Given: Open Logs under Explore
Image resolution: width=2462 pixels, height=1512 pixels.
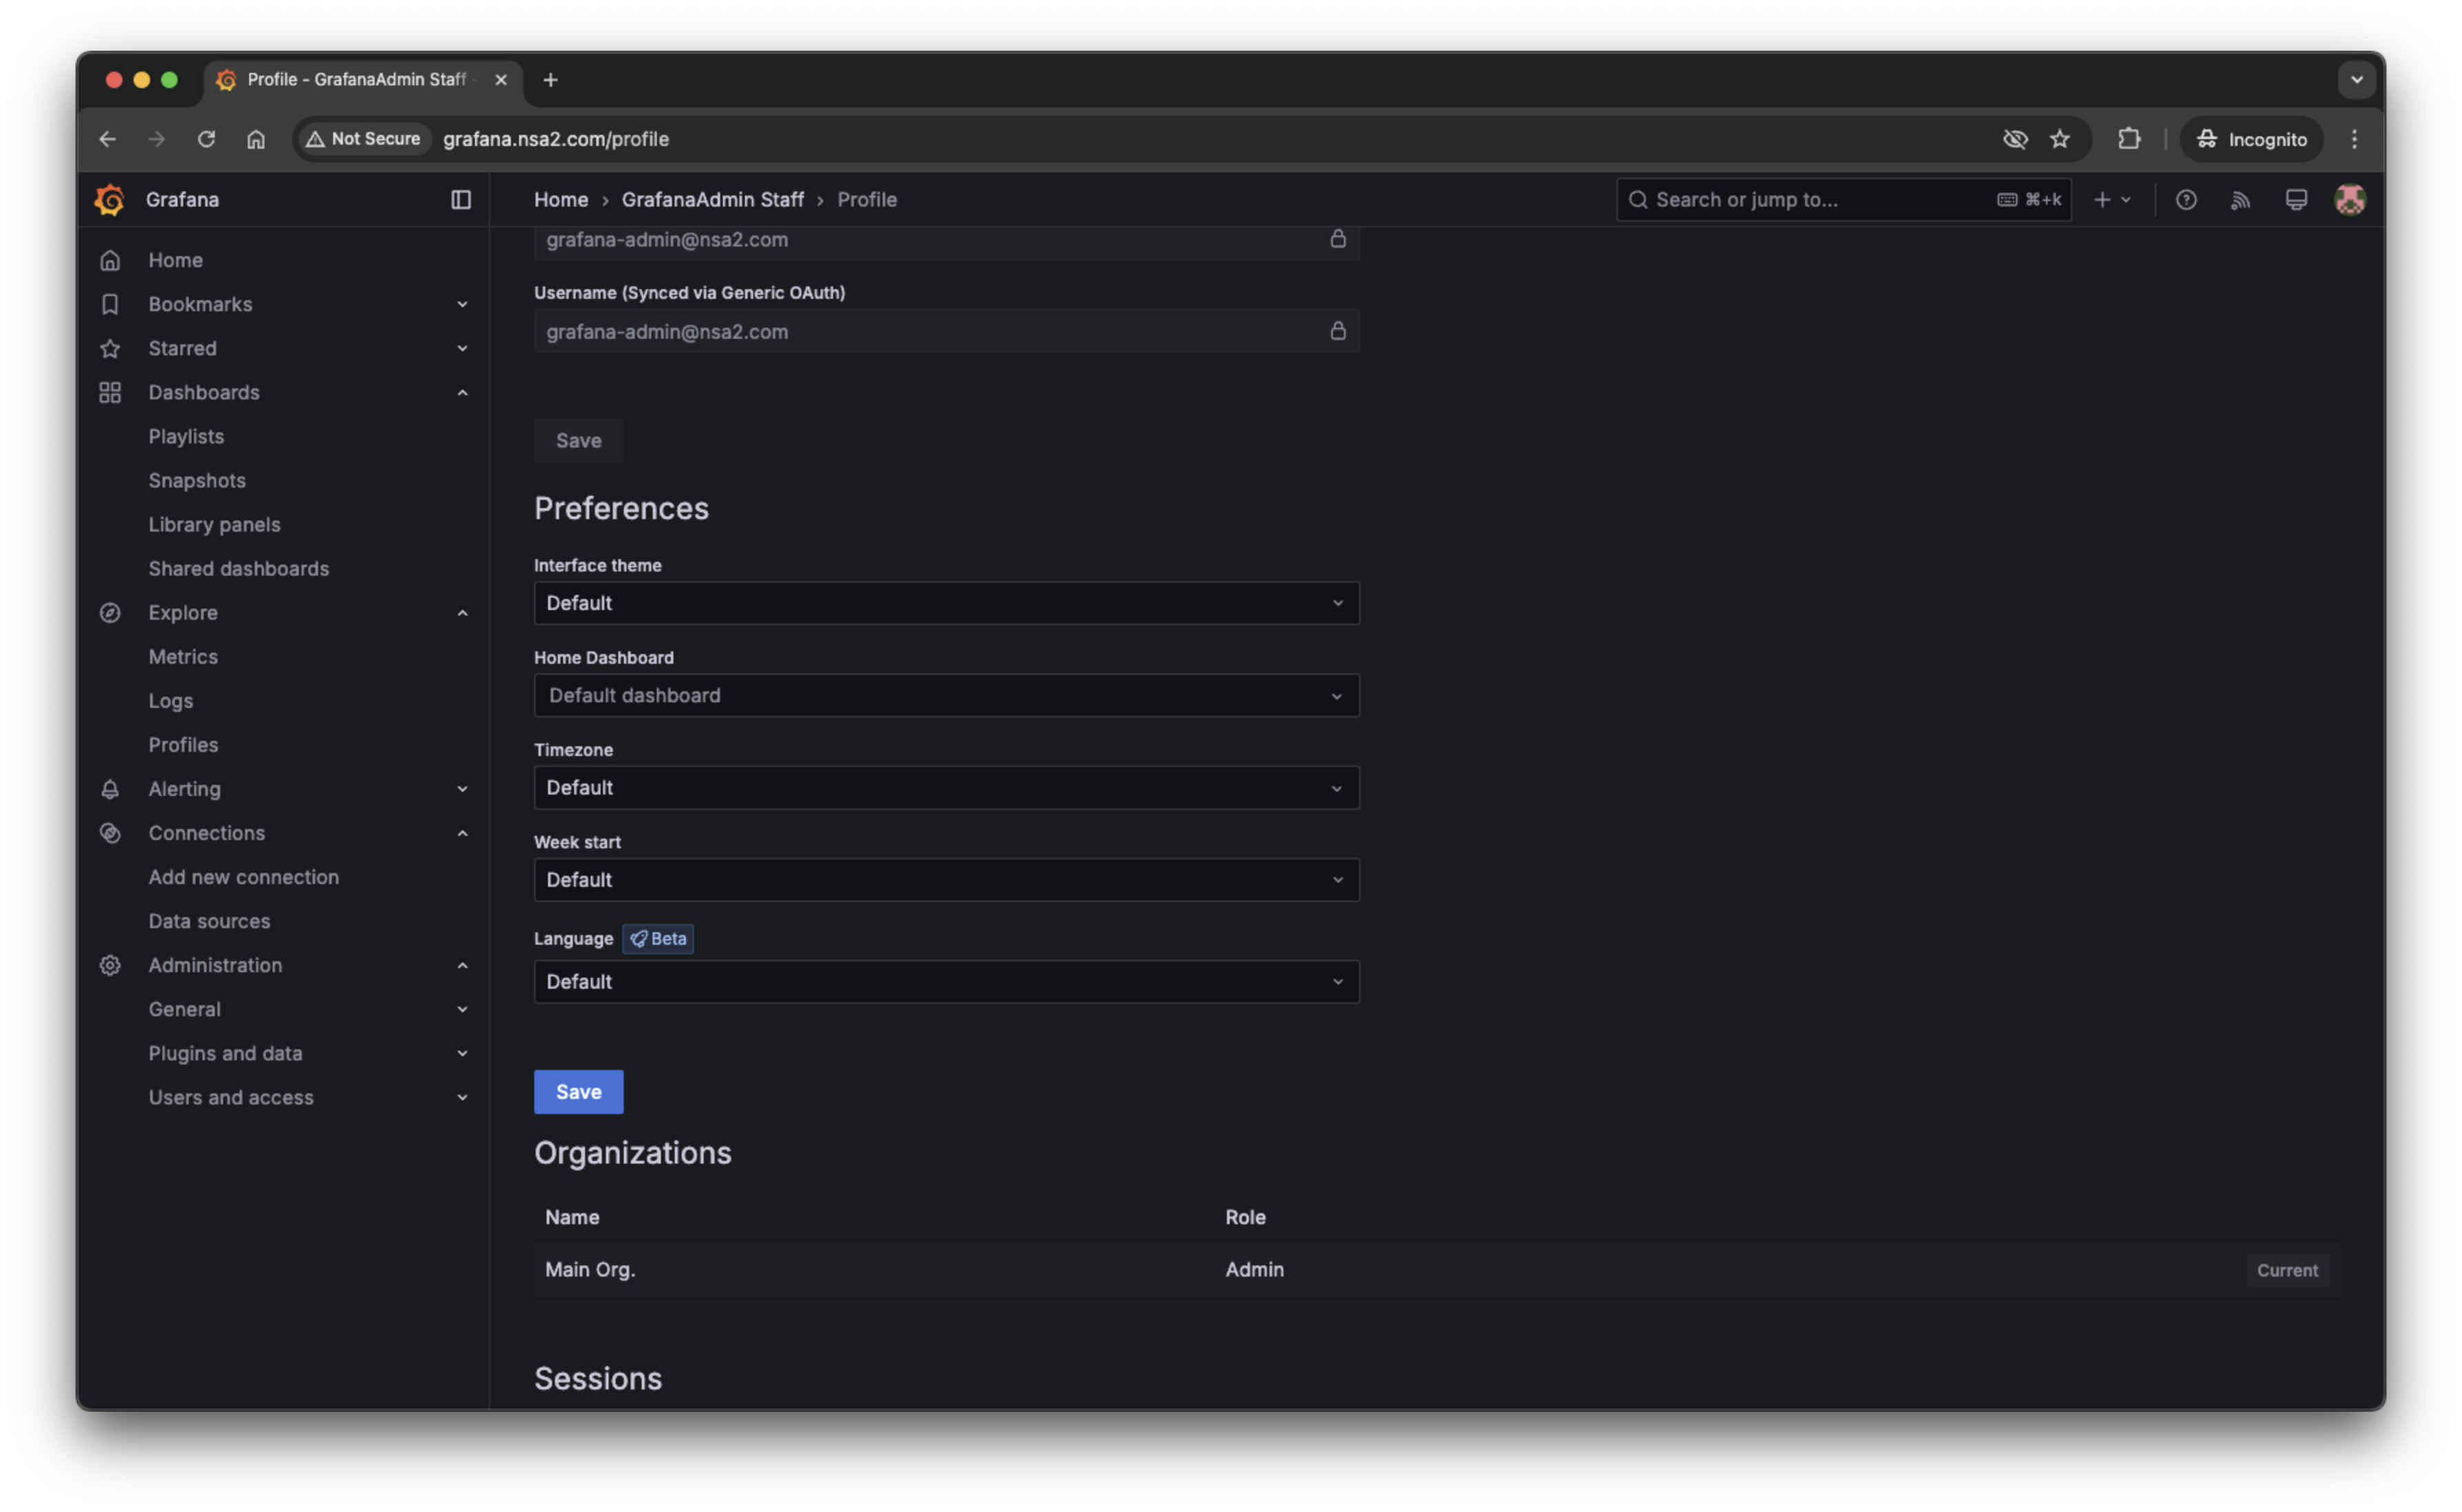Looking at the screenshot, I should [x=170, y=700].
